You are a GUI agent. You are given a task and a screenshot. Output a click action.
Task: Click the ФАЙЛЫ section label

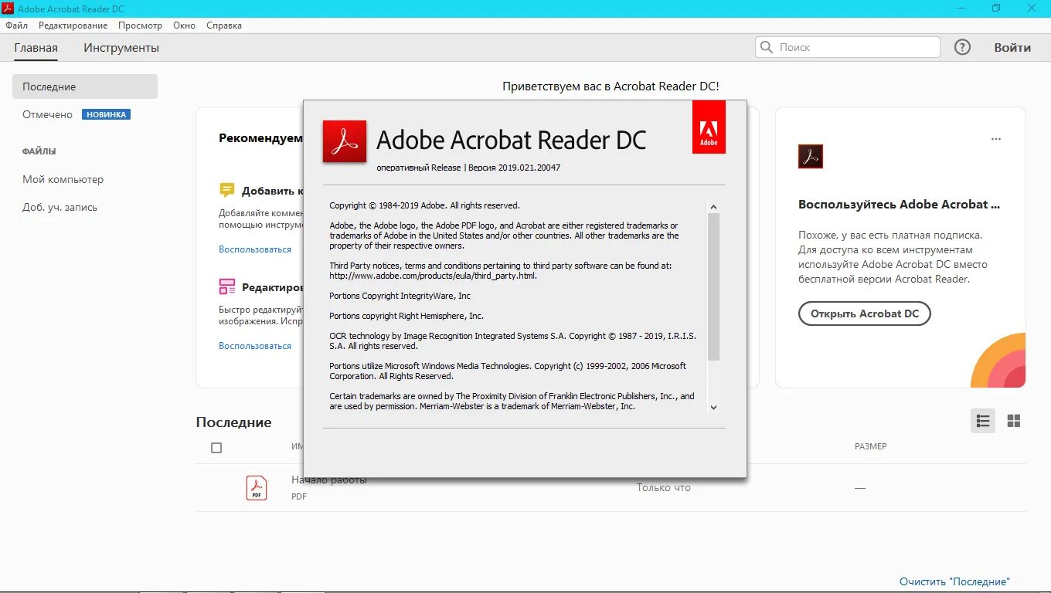pos(39,151)
